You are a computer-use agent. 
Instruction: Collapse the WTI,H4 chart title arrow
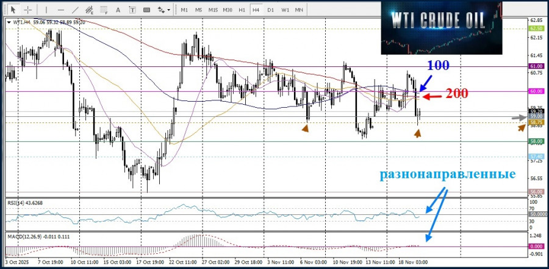[9, 22]
